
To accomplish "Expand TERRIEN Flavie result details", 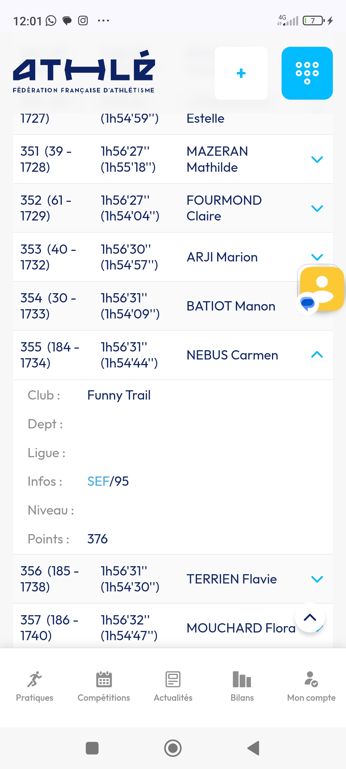I will pyautogui.click(x=317, y=579).
